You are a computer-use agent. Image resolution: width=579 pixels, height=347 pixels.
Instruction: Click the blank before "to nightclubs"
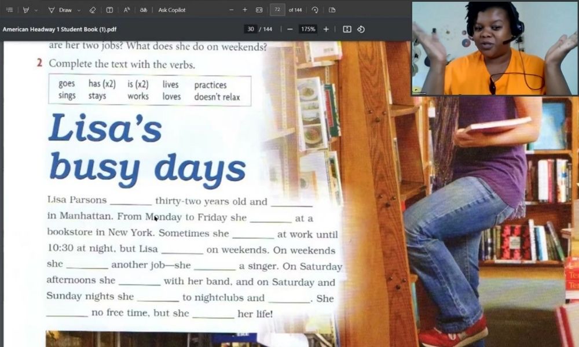point(158,298)
